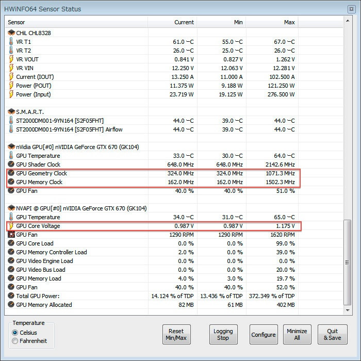This screenshot has width=361, height=361.
Task: Click the 2142.6 MHz shader clock value
Action: pos(280,165)
